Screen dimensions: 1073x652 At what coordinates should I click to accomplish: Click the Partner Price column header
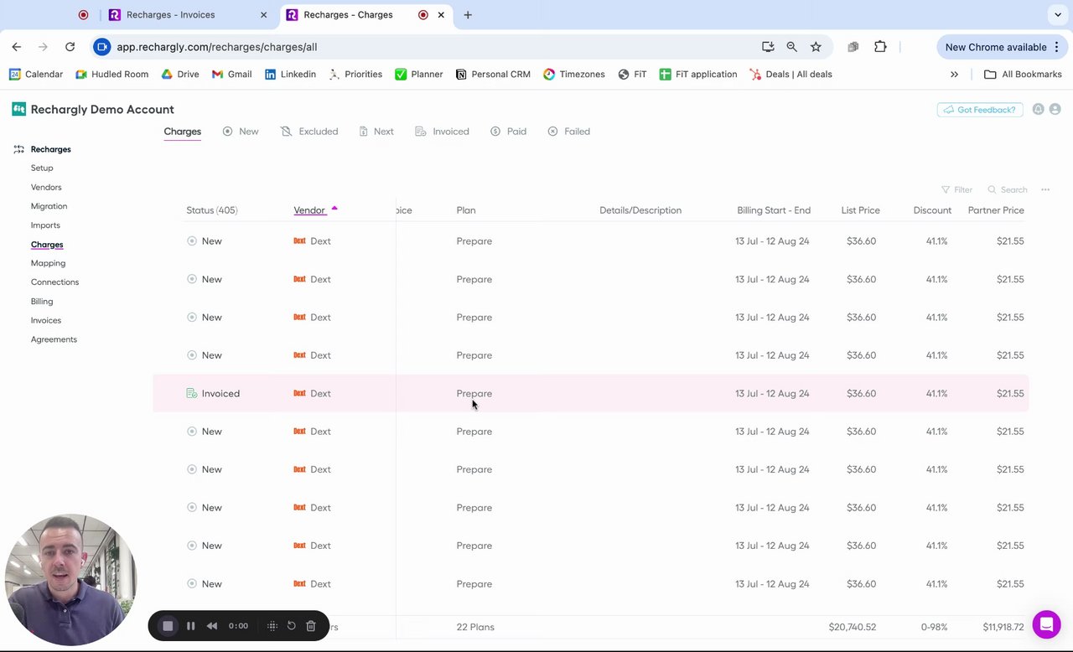(996, 210)
